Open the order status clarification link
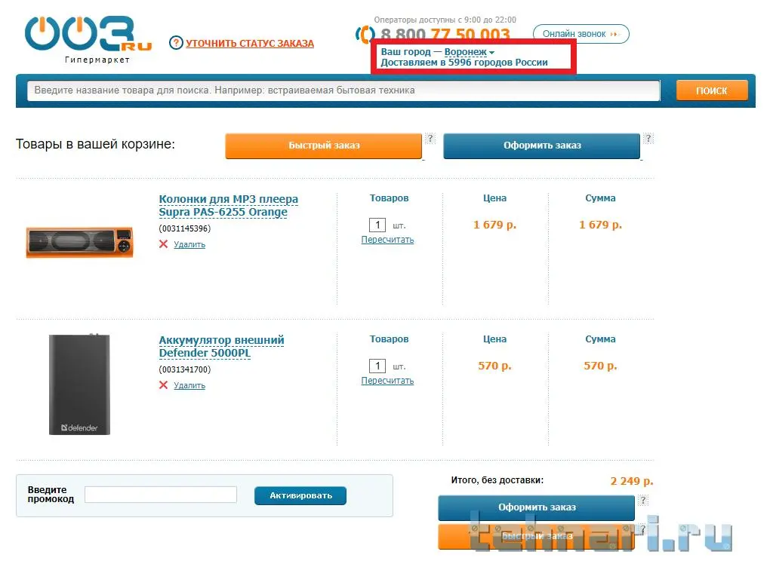770x576 pixels. pos(249,43)
